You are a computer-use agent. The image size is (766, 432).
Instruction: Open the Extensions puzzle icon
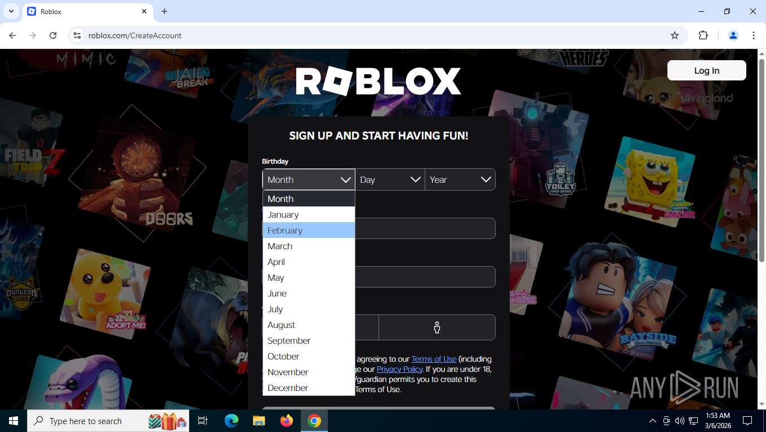click(x=703, y=35)
